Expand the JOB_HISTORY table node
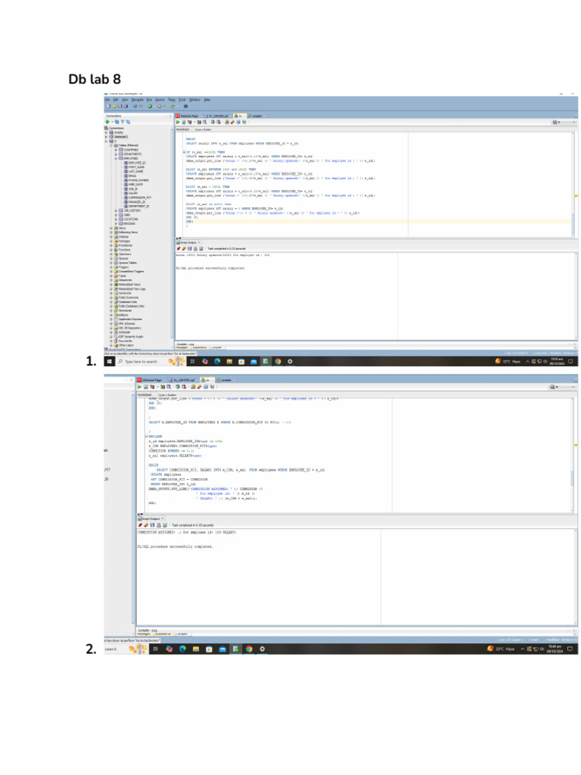581x775 pixels. [116, 210]
